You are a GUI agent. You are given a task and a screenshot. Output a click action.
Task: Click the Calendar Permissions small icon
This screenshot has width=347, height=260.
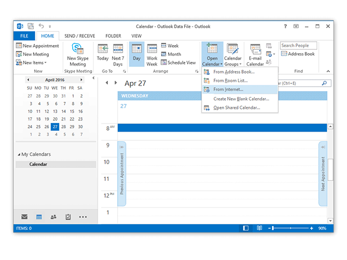tap(269, 62)
